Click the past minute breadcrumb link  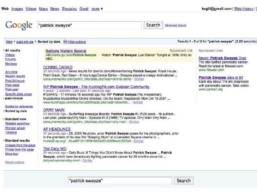tap(25, 42)
